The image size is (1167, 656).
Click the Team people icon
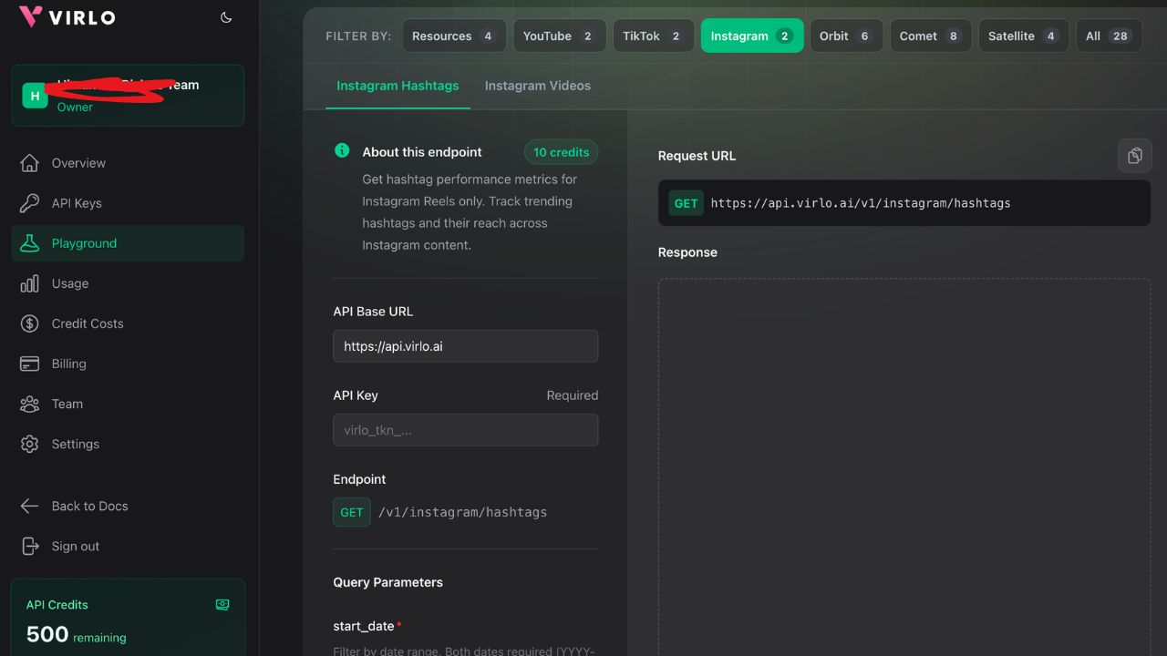pyautogui.click(x=30, y=404)
